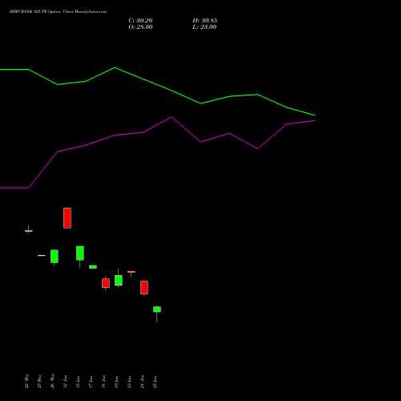
Task: Select the green doji candle above 22 May
Action: (x=29, y=230)
